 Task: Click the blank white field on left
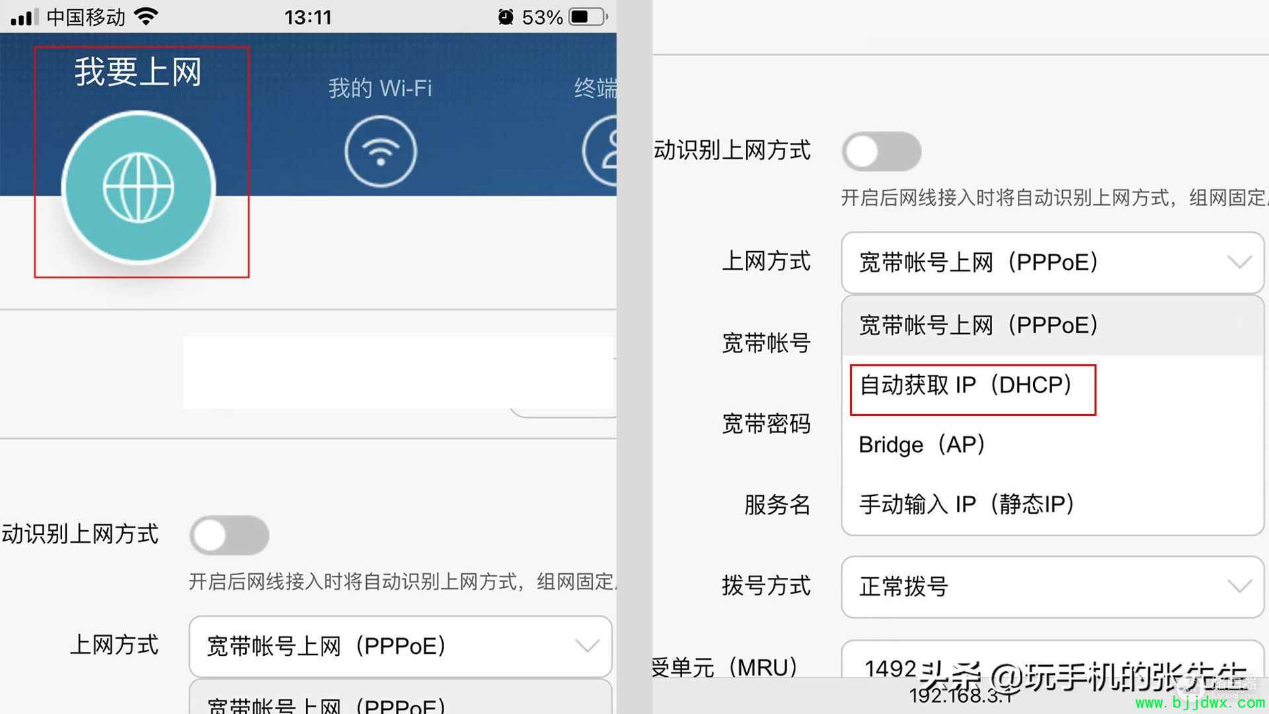(399, 373)
